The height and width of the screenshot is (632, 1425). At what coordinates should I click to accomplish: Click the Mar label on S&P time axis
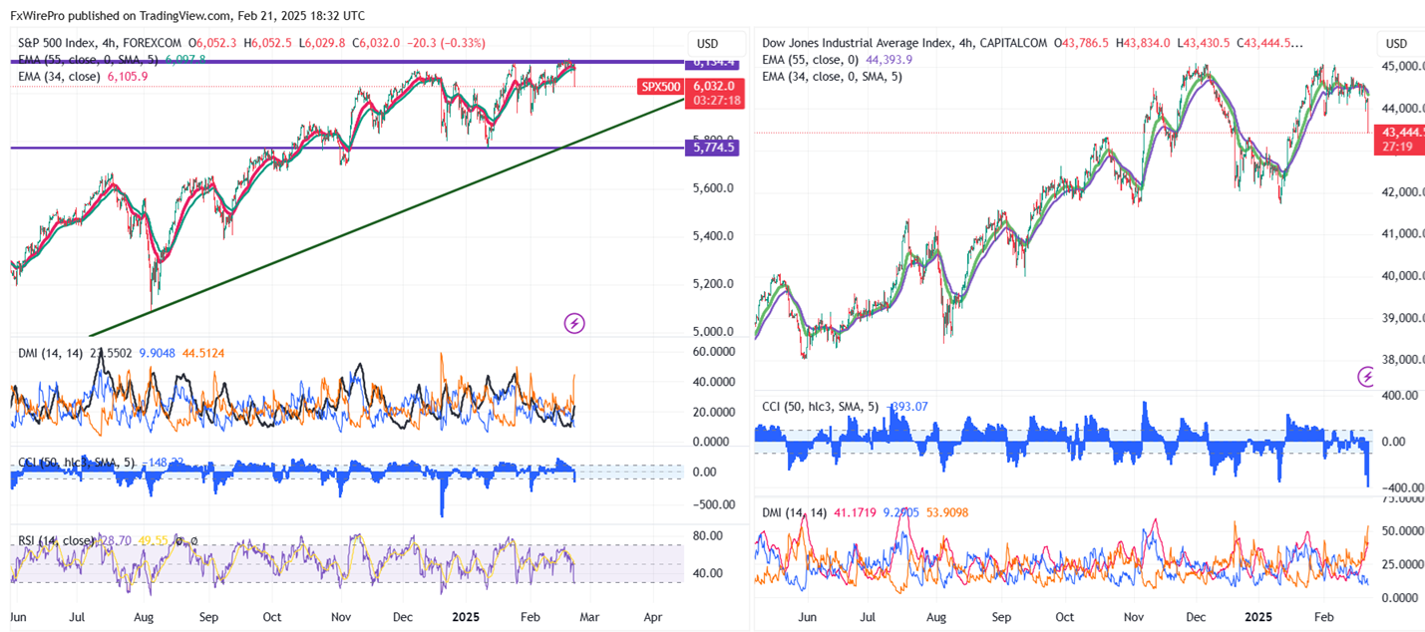coord(590,617)
